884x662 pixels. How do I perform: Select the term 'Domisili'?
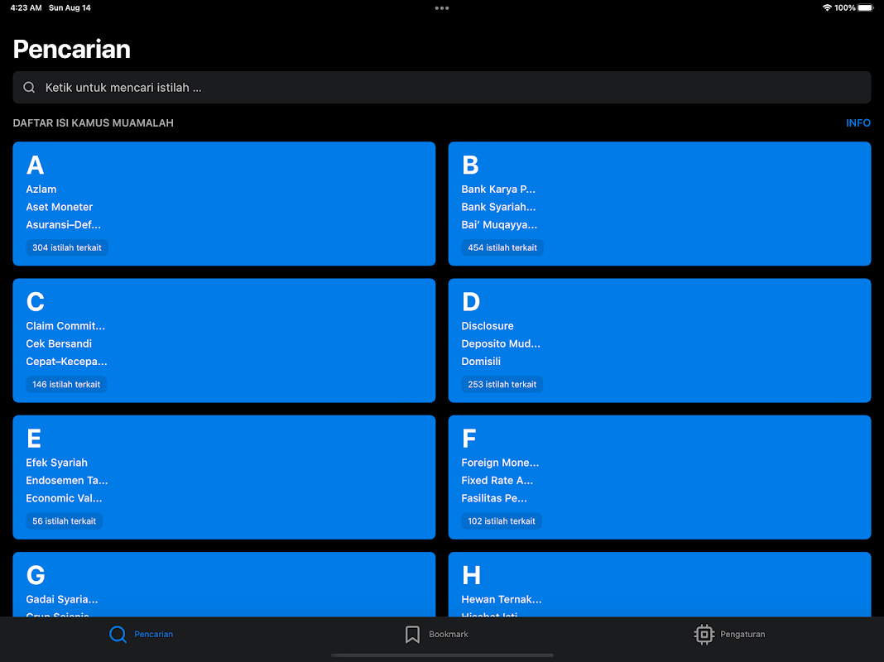click(x=481, y=362)
